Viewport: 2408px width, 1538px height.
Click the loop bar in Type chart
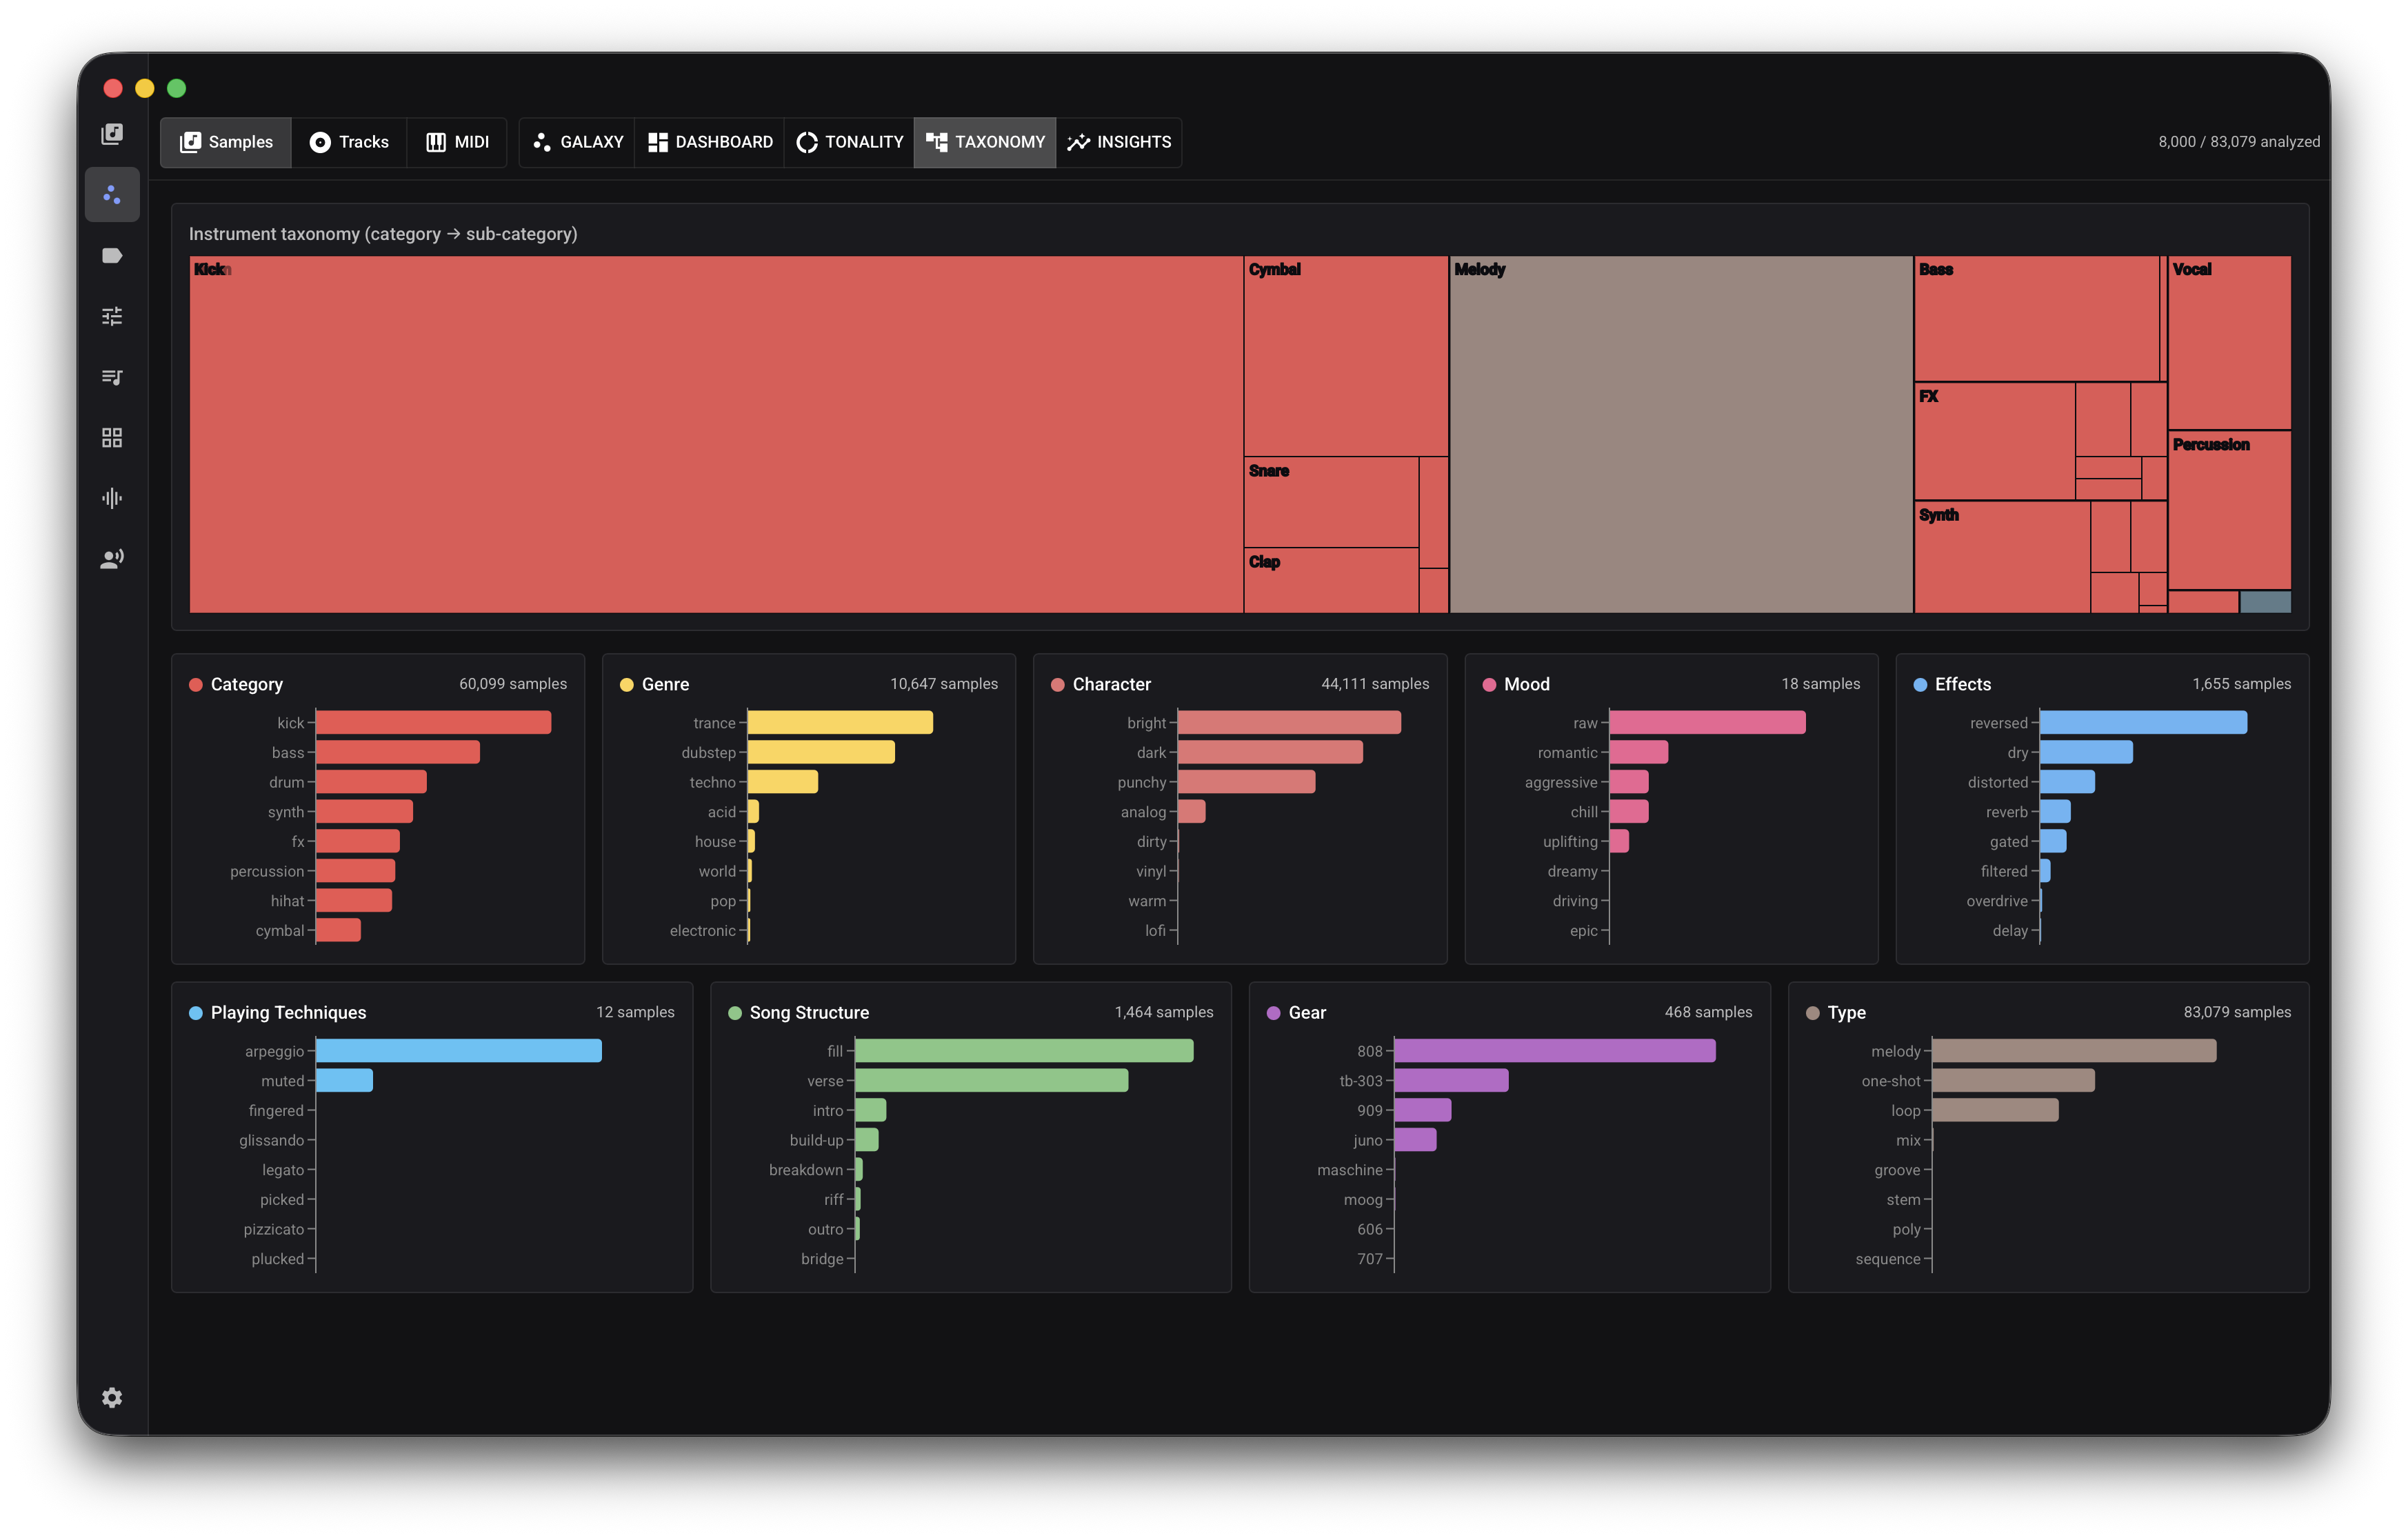(1996, 1110)
